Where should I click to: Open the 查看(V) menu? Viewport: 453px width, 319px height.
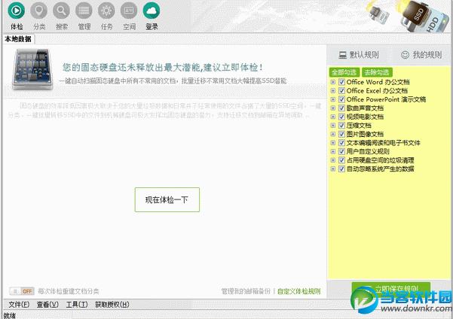(x=47, y=305)
